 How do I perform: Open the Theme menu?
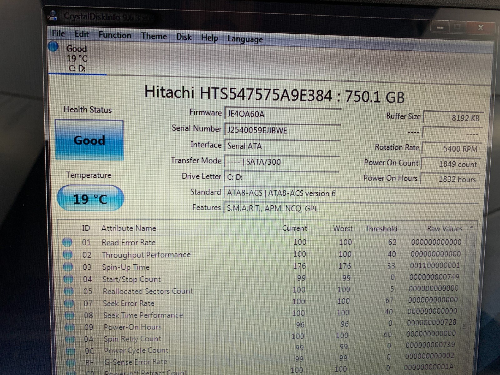click(154, 36)
